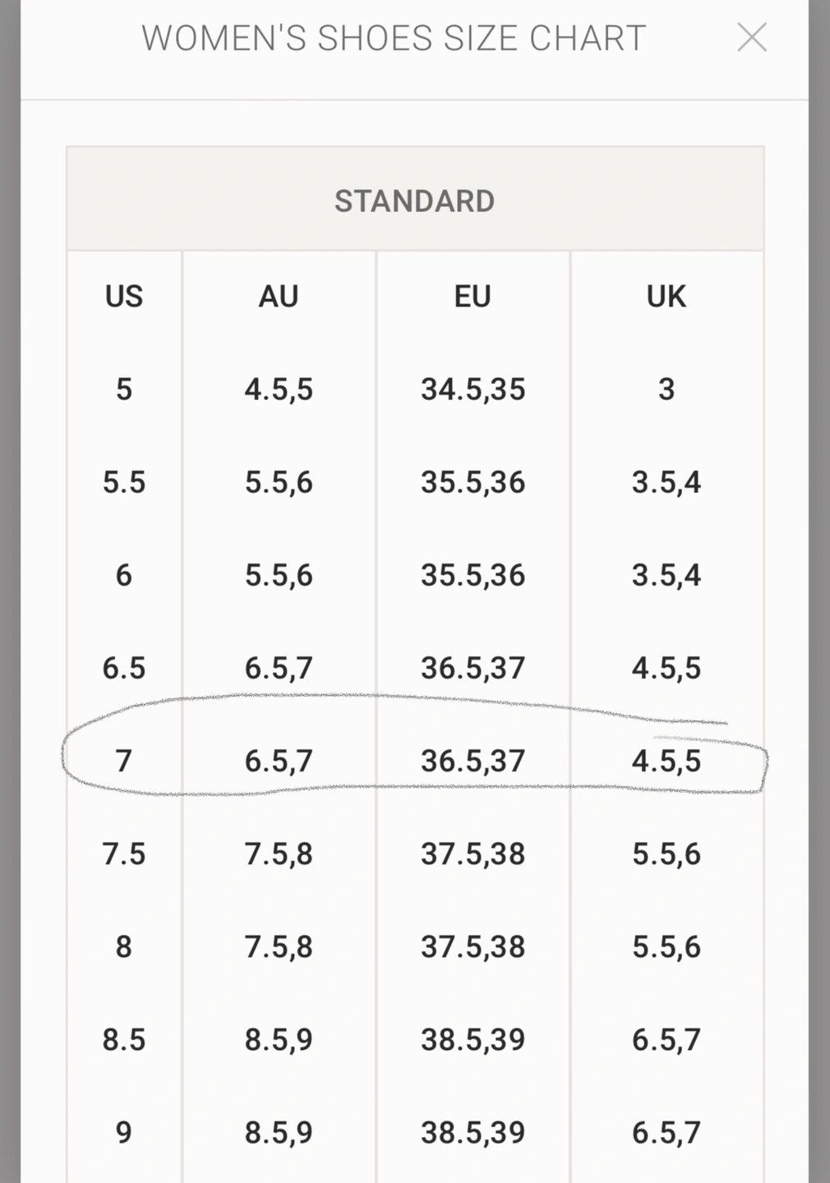Click the US size 6 cell
The image size is (830, 1183).
pyautogui.click(x=124, y=575)
